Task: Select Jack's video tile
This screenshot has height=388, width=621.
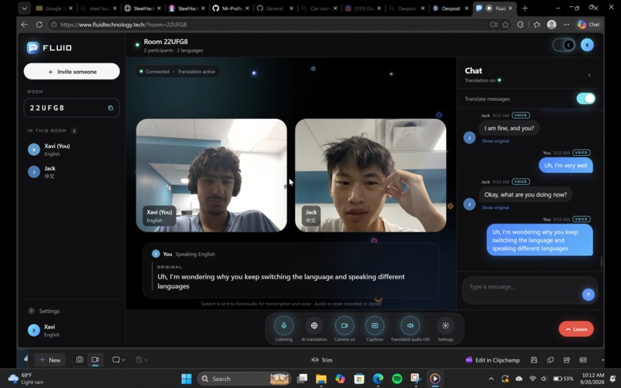Action: click(x=371, y=175)
